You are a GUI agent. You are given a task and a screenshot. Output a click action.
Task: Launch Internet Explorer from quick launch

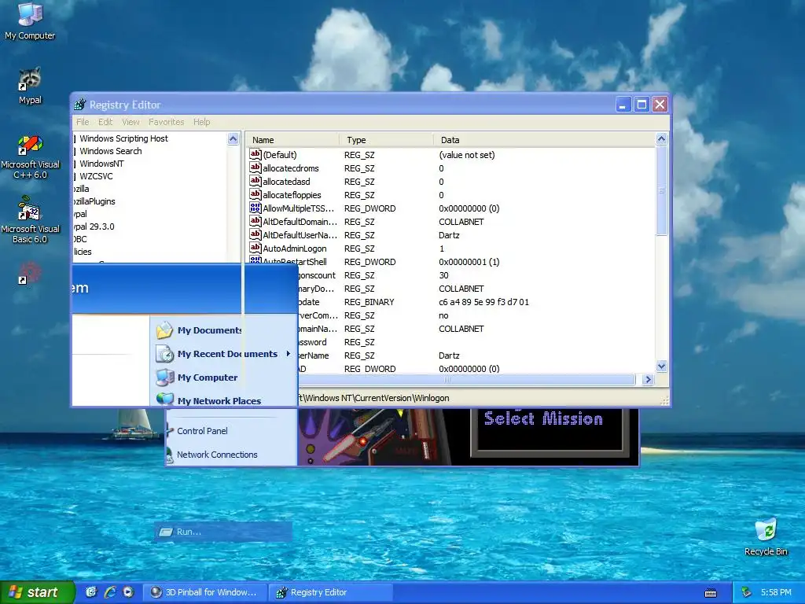point(110,592)
